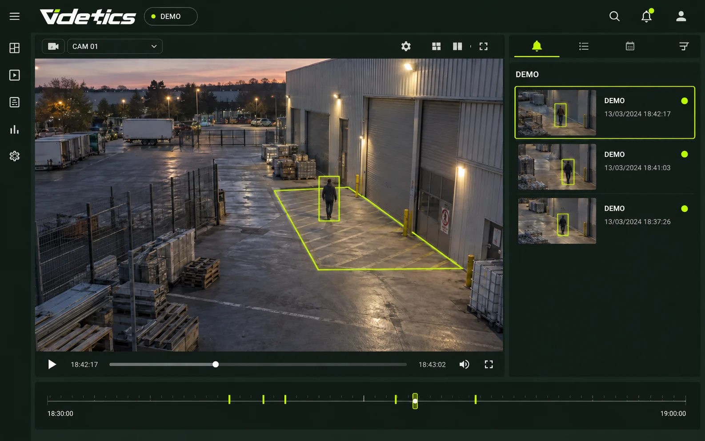This screenshot has height=441, width=705.
Task: Click the 18:30:00 timeline start label
Action: point(60,413)
